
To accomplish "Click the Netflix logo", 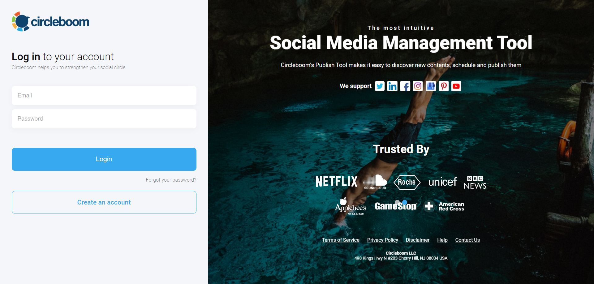I will pos(337,182).
